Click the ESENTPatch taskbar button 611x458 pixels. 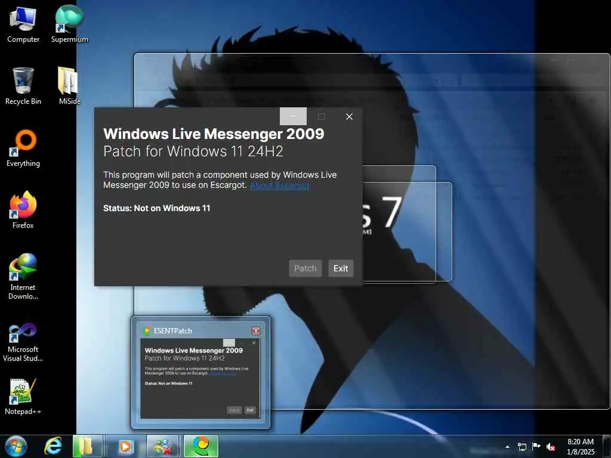(200, 446)
